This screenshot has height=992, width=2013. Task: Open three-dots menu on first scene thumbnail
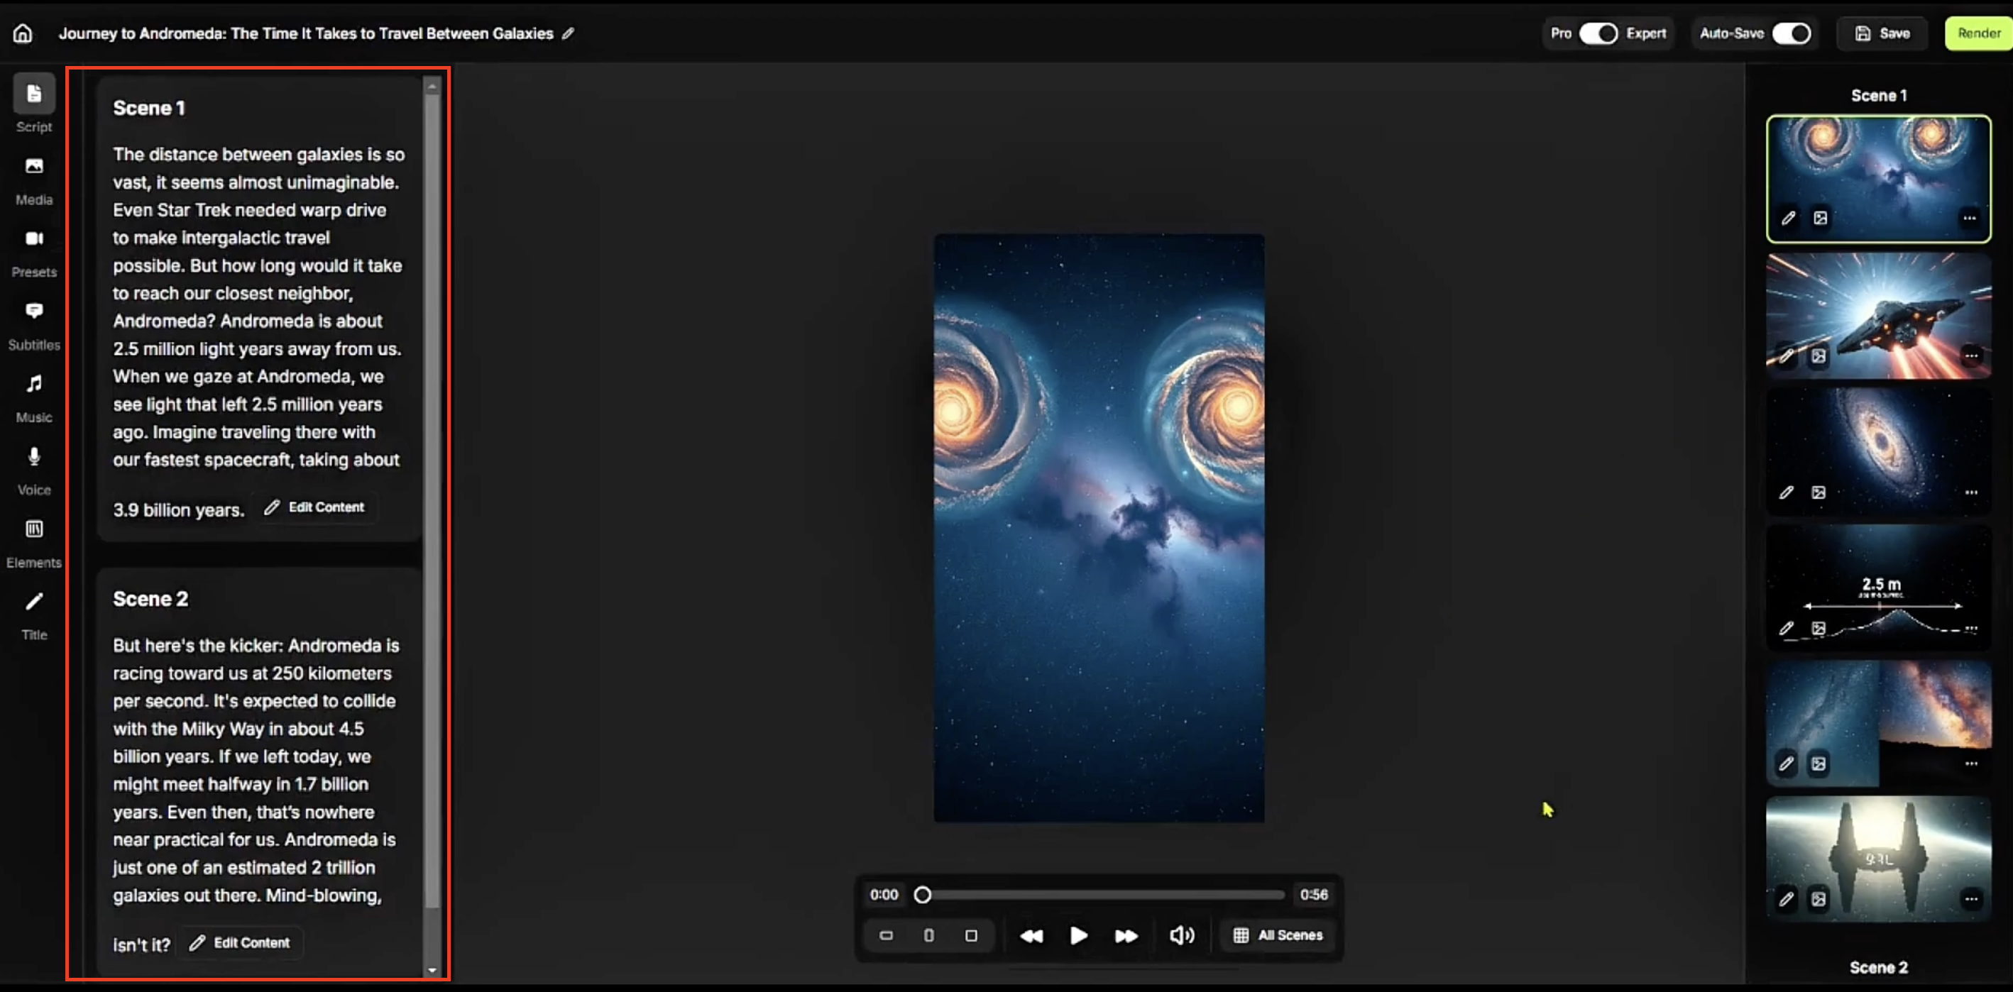click(1969, 218)
